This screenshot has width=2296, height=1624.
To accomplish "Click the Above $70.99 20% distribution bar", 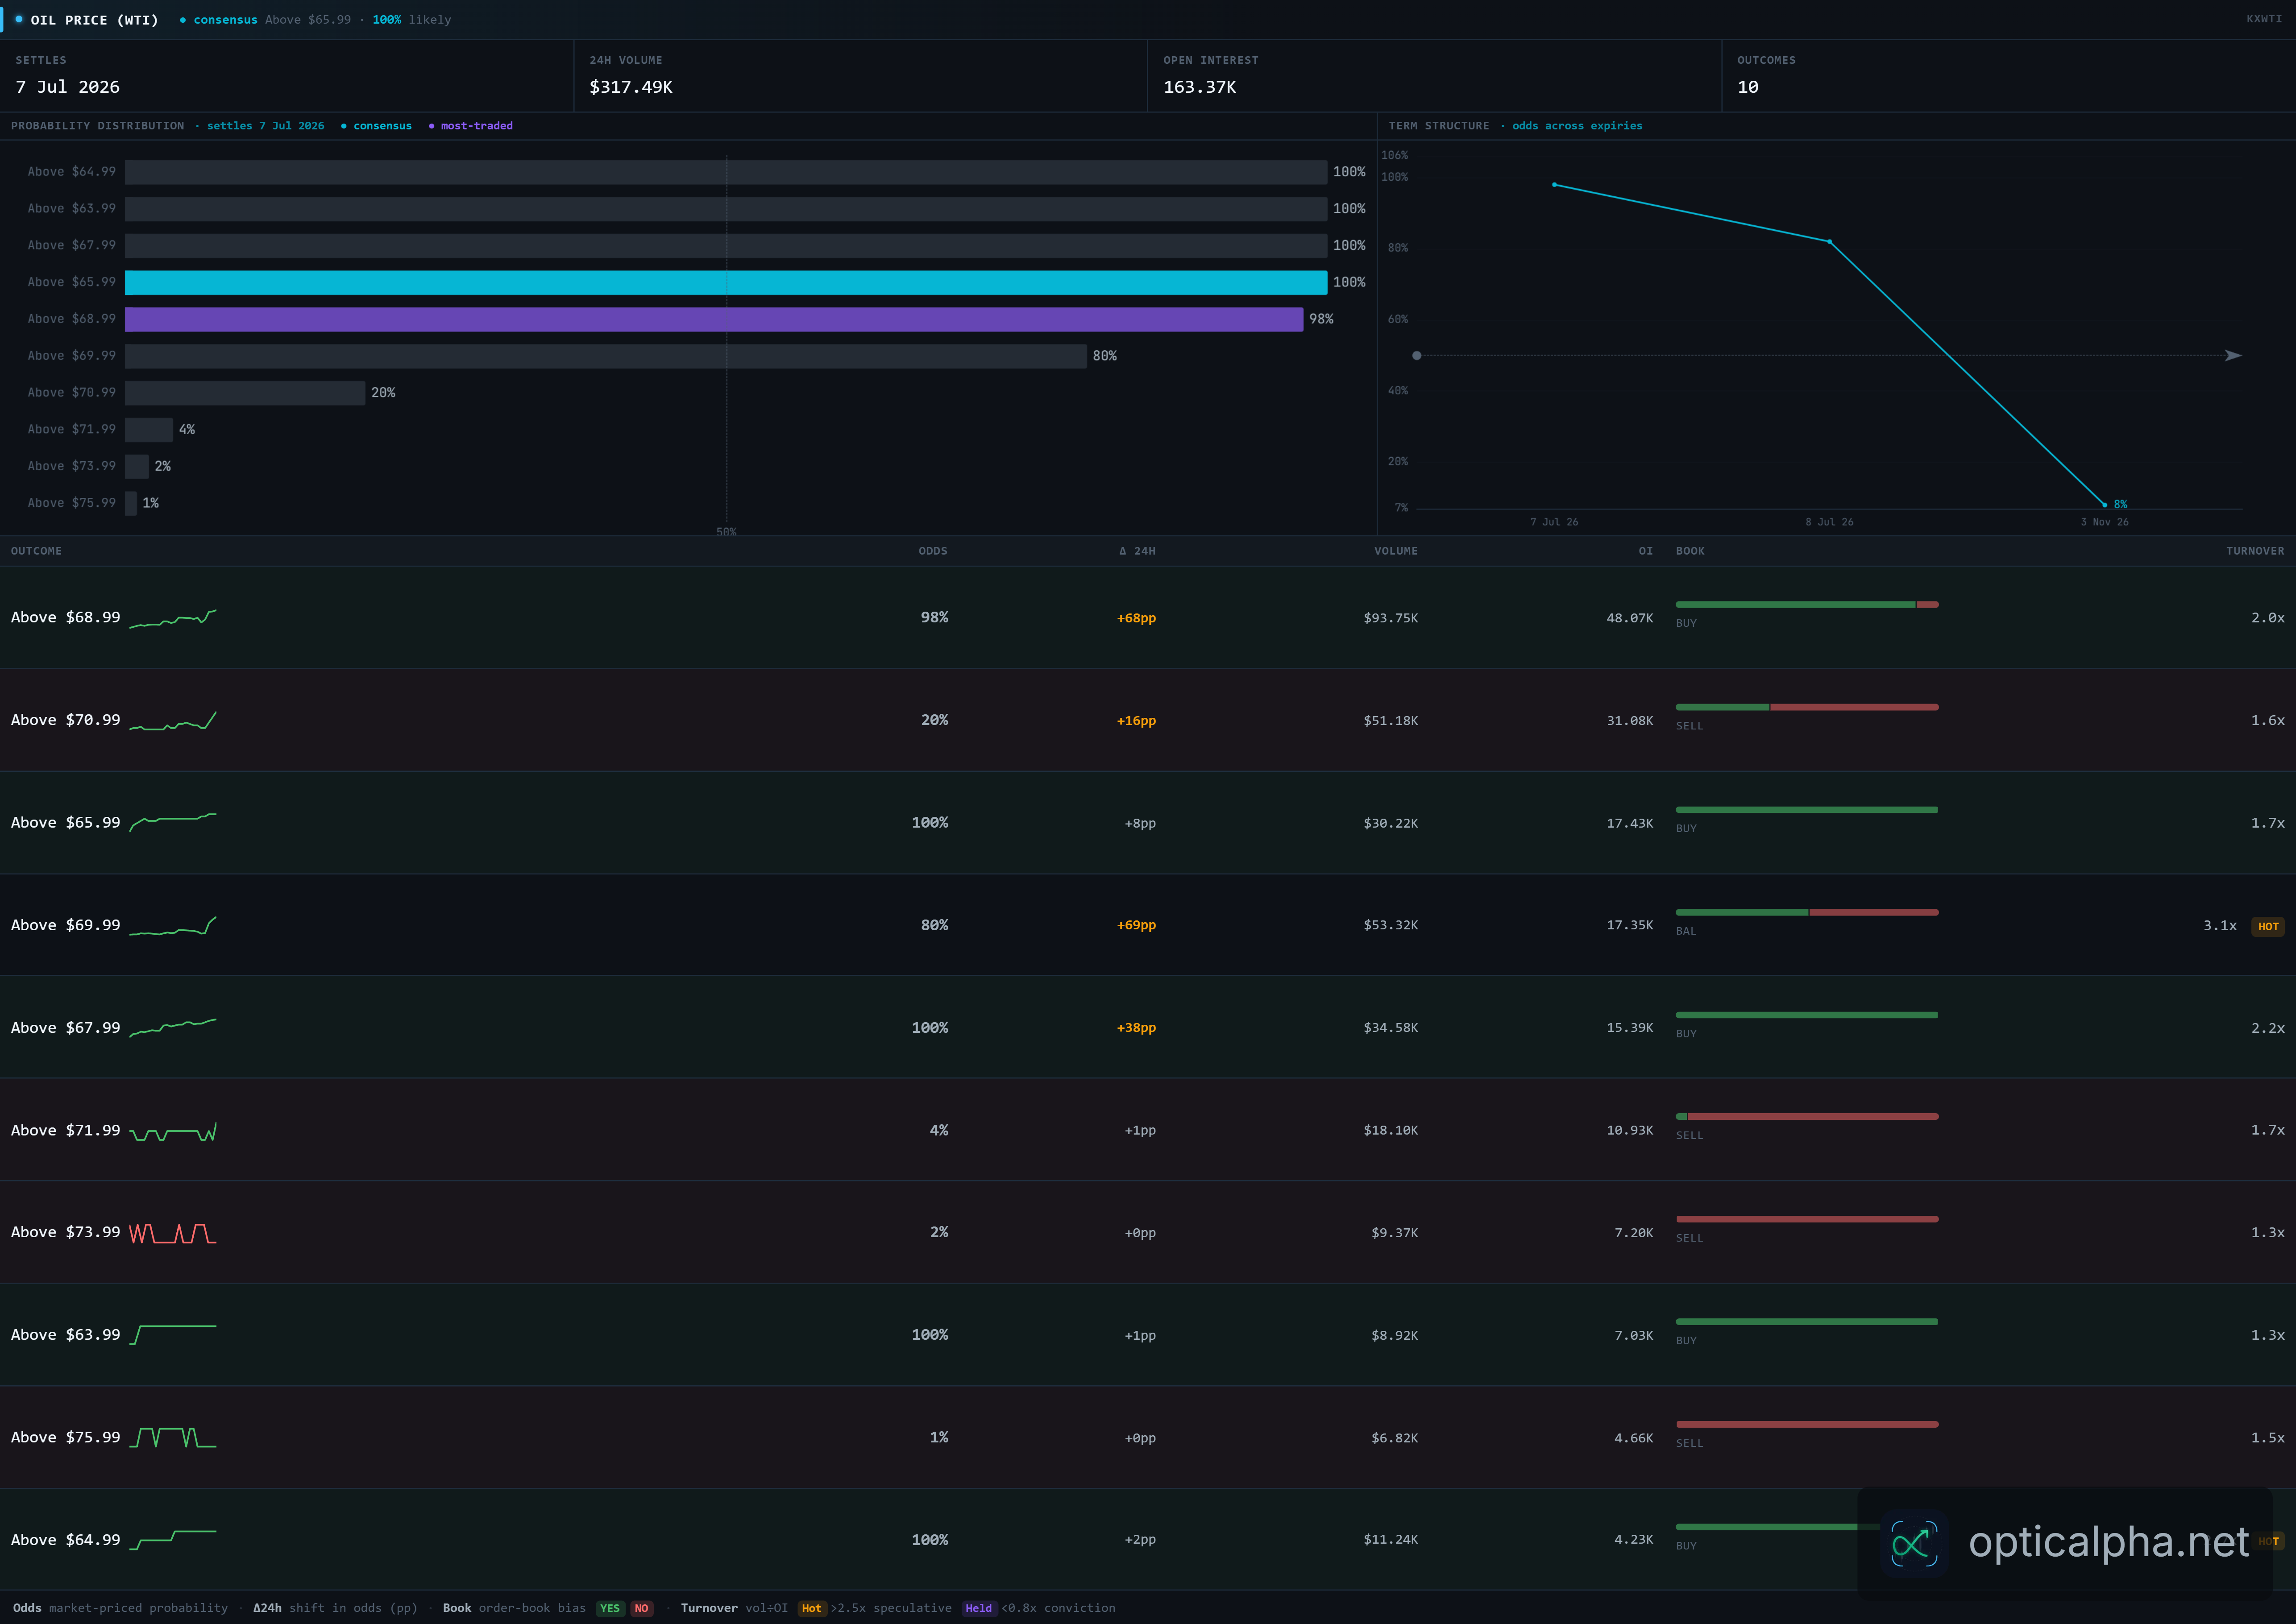I will pyautogui.click(x=245, y=393).
